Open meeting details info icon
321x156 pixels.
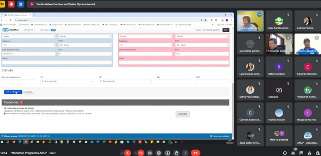pyautogui.click(x=285, y=153)
